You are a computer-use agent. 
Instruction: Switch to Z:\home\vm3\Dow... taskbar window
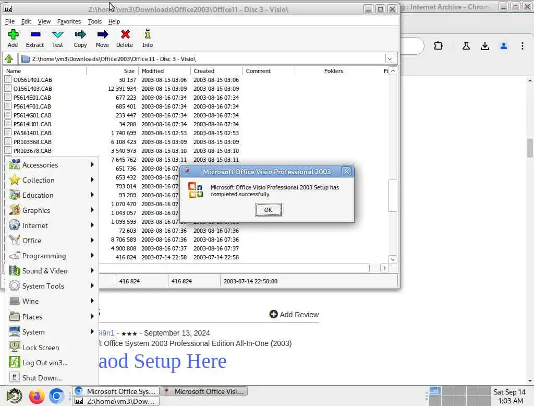[x=116, y=401]
